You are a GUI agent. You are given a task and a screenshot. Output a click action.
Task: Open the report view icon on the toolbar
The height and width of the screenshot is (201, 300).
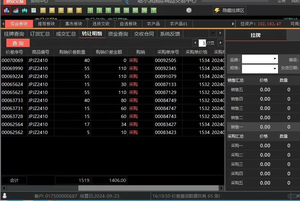point(33,10)
